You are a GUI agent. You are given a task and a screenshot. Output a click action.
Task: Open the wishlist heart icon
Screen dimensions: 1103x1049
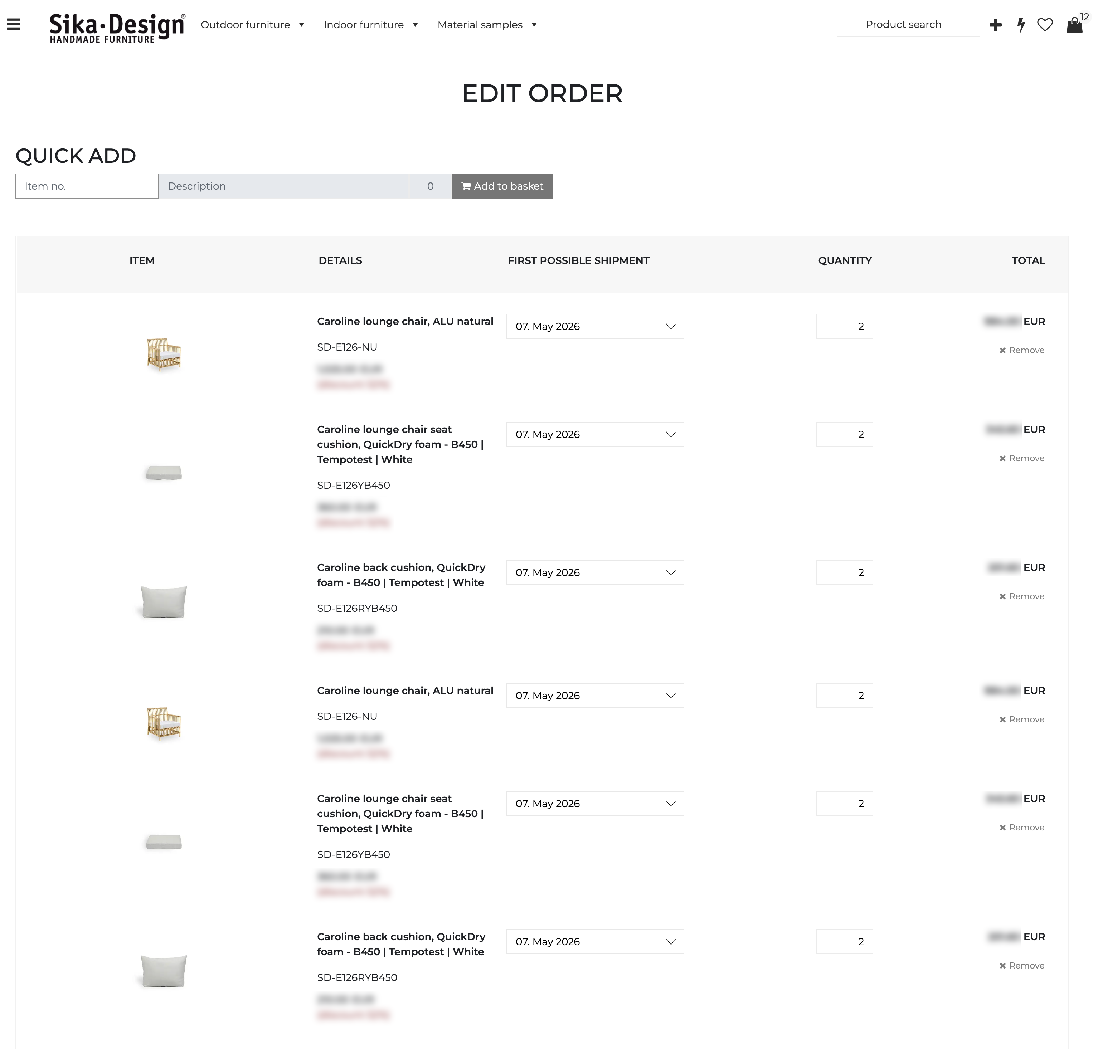(x=1045, y=25)
